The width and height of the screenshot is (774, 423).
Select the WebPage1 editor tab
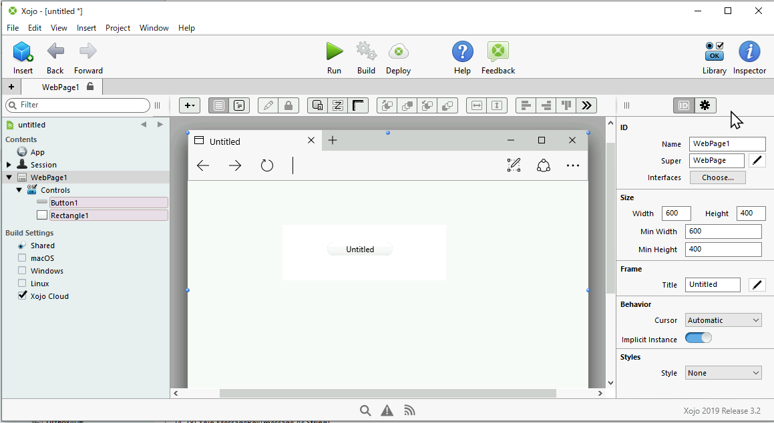[61, 87]
